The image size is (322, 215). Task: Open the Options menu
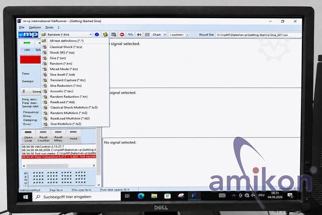(x=35, y=27)
